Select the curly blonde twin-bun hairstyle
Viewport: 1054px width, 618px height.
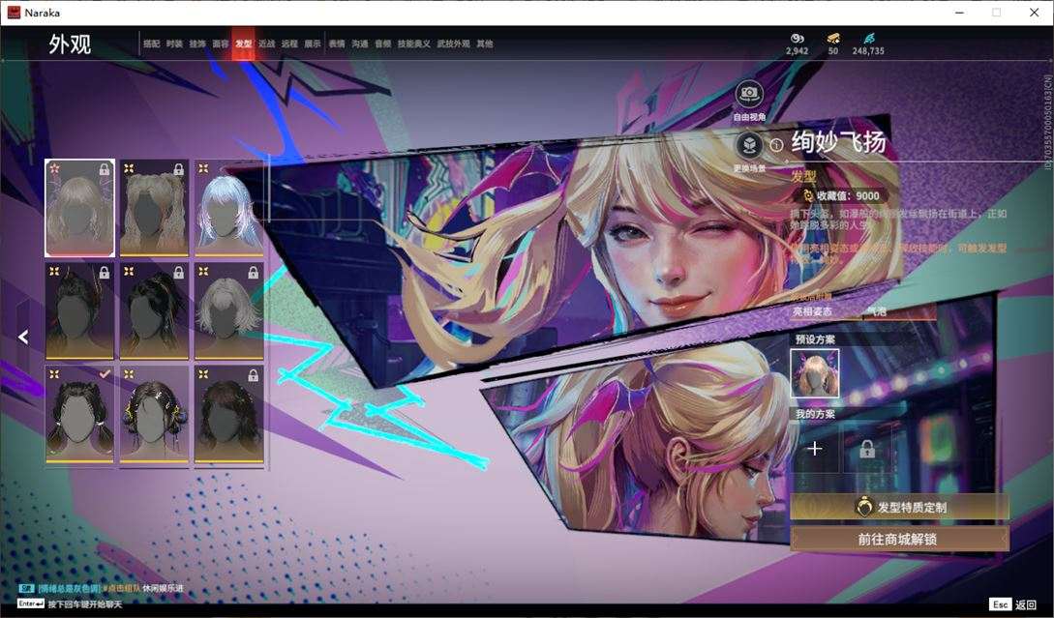154,208
